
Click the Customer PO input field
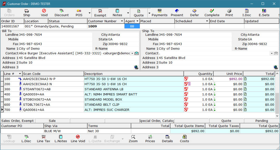click(22, 131)
